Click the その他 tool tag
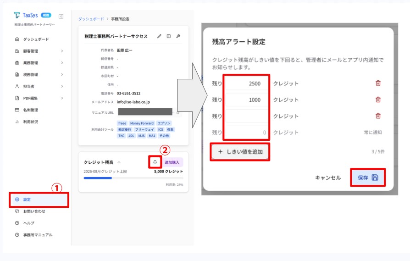This screenshot has width=410, height=261. coord(164,136)
